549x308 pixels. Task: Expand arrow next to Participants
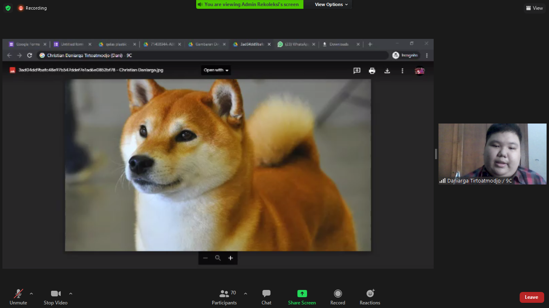tap(246, 294)
